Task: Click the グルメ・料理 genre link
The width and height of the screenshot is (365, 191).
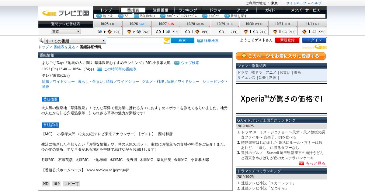Action: pyautogui.click(x=153, y=82)
